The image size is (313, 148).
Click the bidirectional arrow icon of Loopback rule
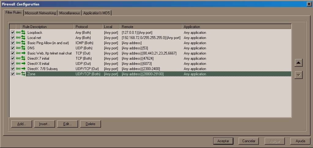click(23, 32)
